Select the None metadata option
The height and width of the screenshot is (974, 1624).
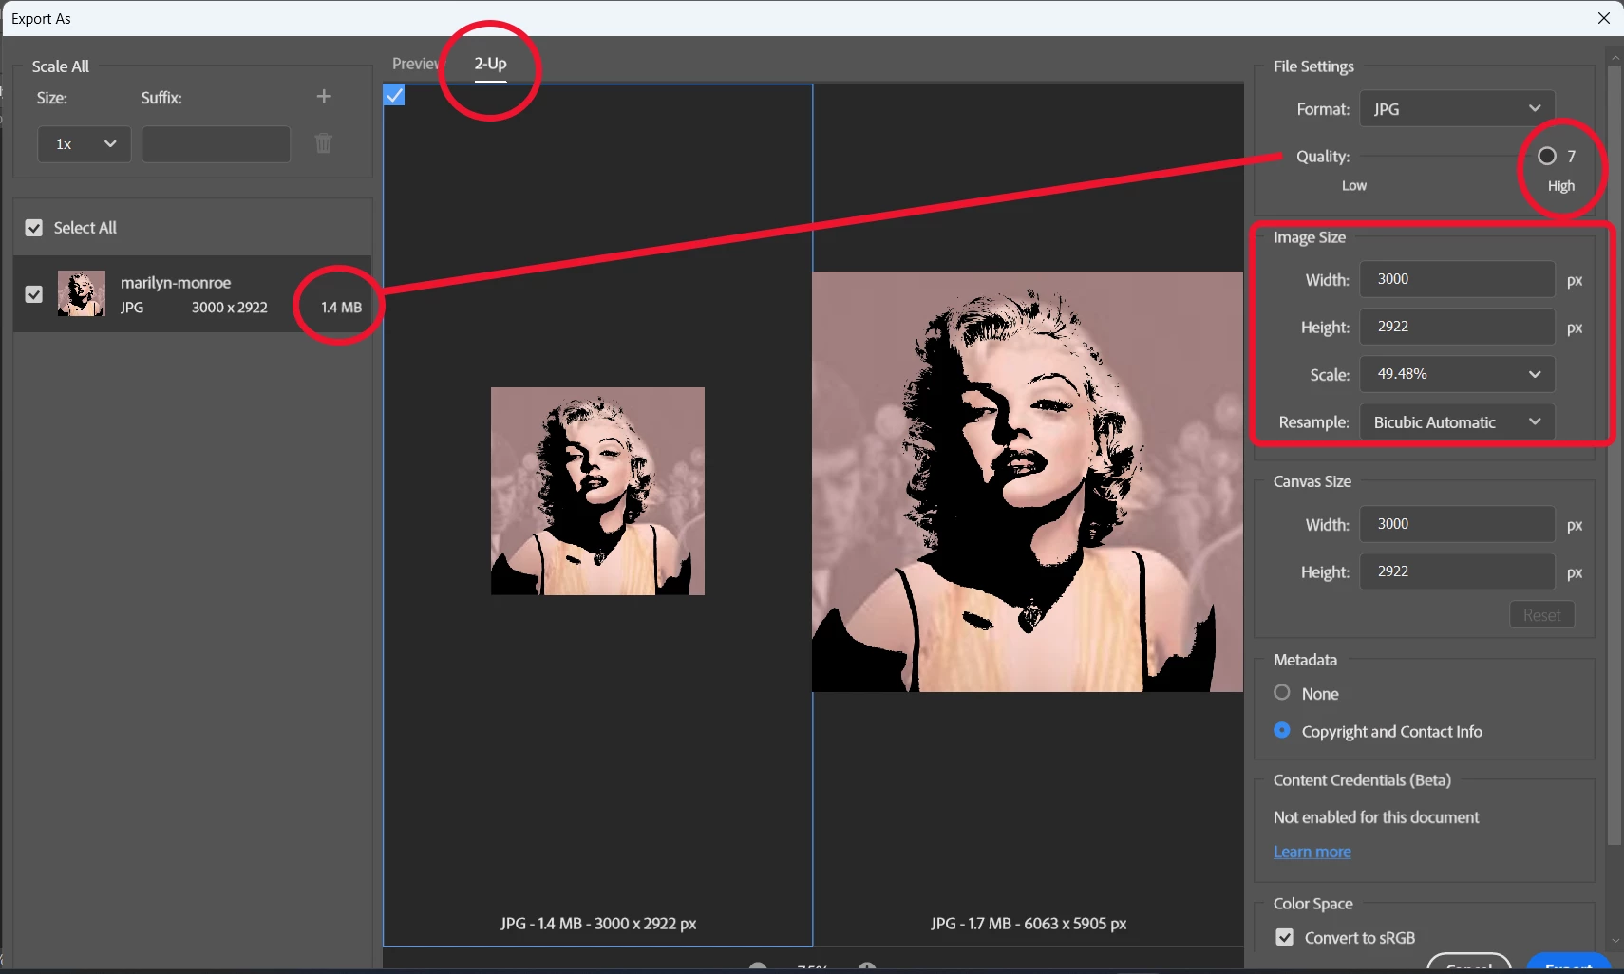click(x=1282, y=692)
